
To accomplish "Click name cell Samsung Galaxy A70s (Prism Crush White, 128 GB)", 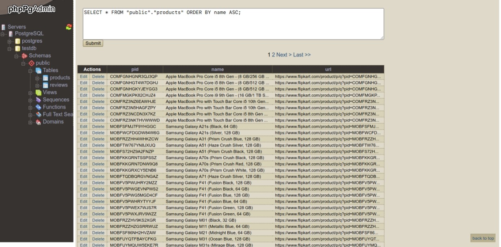I will point(218,170).
